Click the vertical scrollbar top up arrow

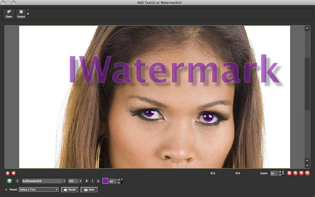click(x=307, y=28)
